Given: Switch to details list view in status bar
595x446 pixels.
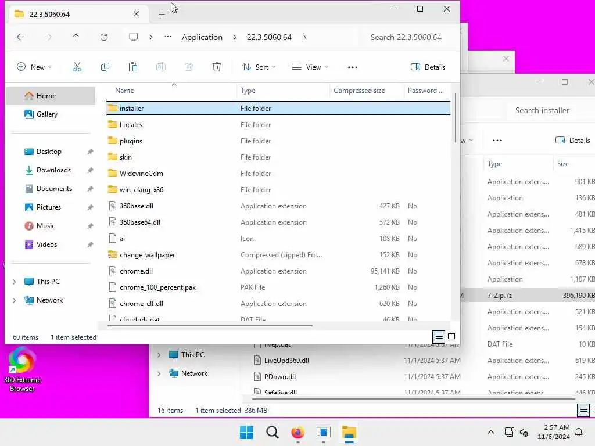Looking at the screenshot, I should (x=439, y=337).
